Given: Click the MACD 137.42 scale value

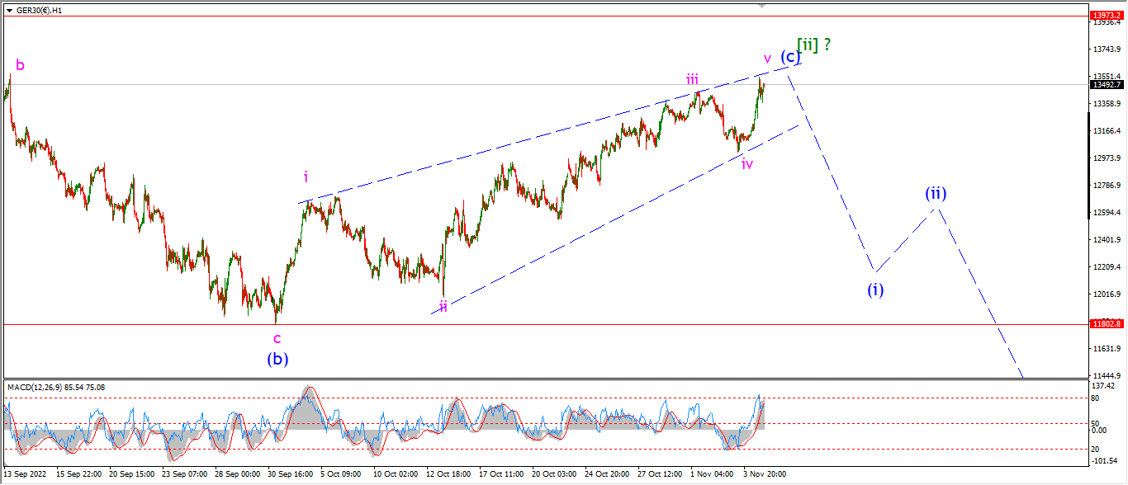Looking at the screenshot, I should click(x=1104, y=386).
